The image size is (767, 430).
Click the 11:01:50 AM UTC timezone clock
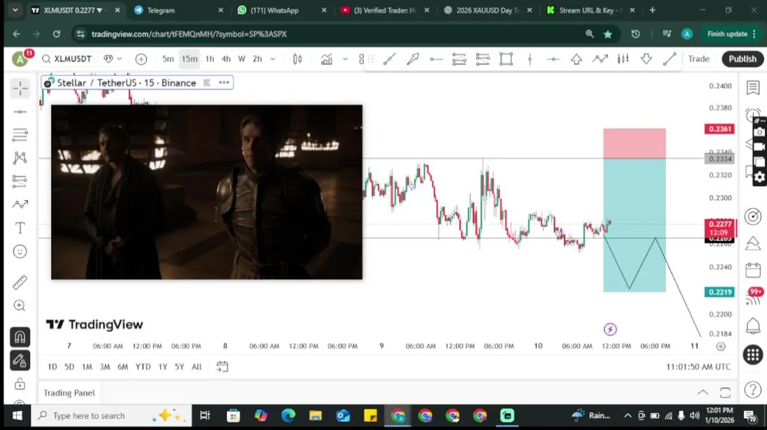tap(698, 367)
